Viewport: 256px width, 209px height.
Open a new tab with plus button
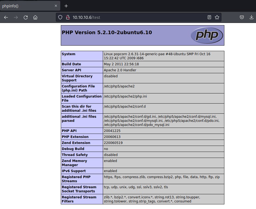(66, 6)
